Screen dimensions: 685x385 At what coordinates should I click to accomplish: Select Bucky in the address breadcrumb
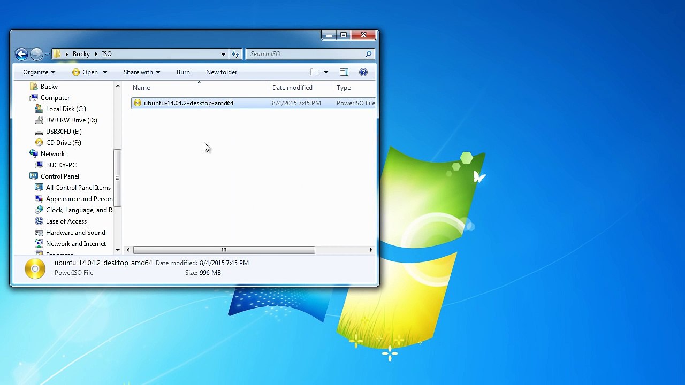click(x=81, y=54)
